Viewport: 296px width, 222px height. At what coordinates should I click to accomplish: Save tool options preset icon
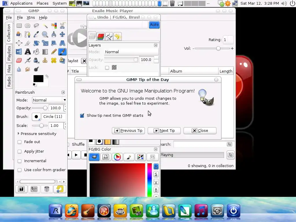click(x=21, y=189)
